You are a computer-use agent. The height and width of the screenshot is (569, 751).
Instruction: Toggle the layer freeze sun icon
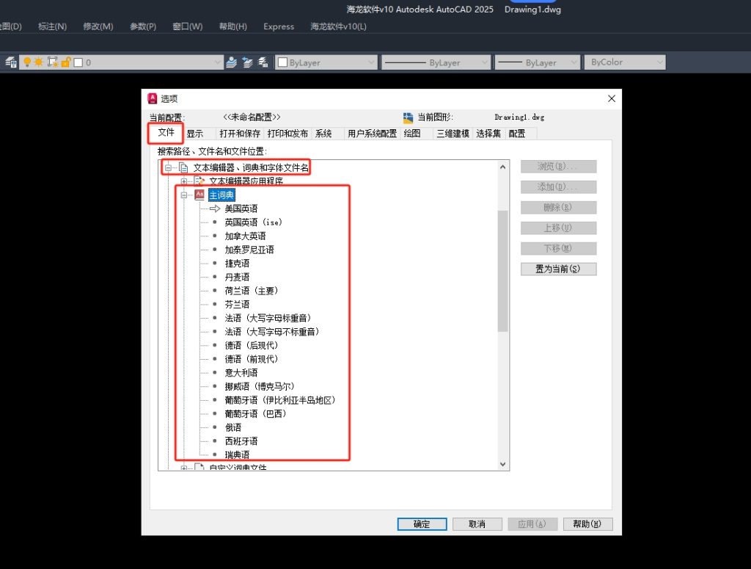click(x=39, y=62)
